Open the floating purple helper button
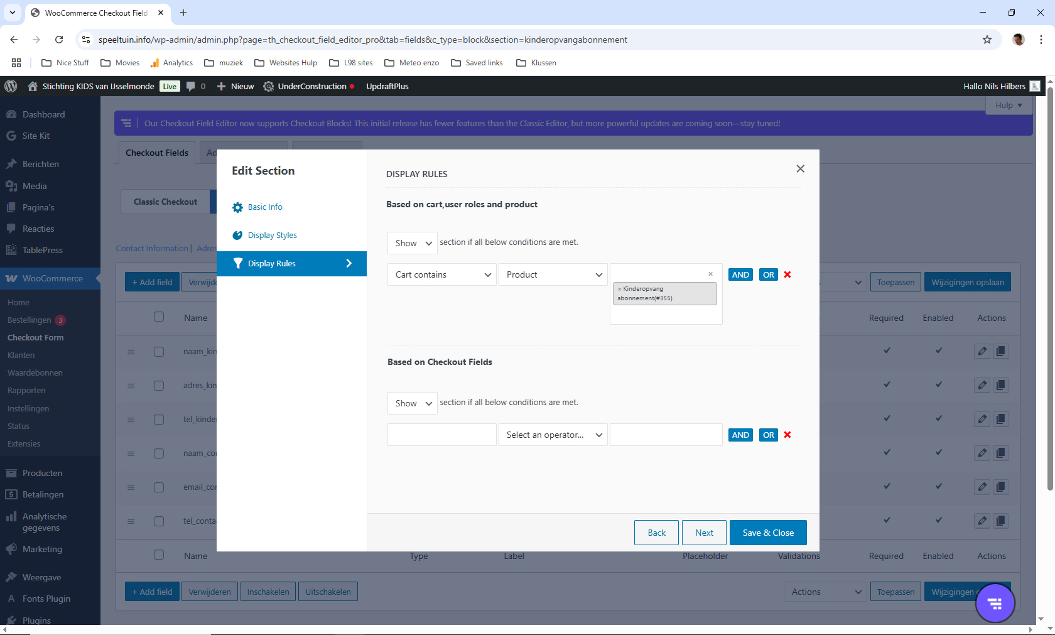The width and height of the screenshot is (1055, 635). coord(995,604)
